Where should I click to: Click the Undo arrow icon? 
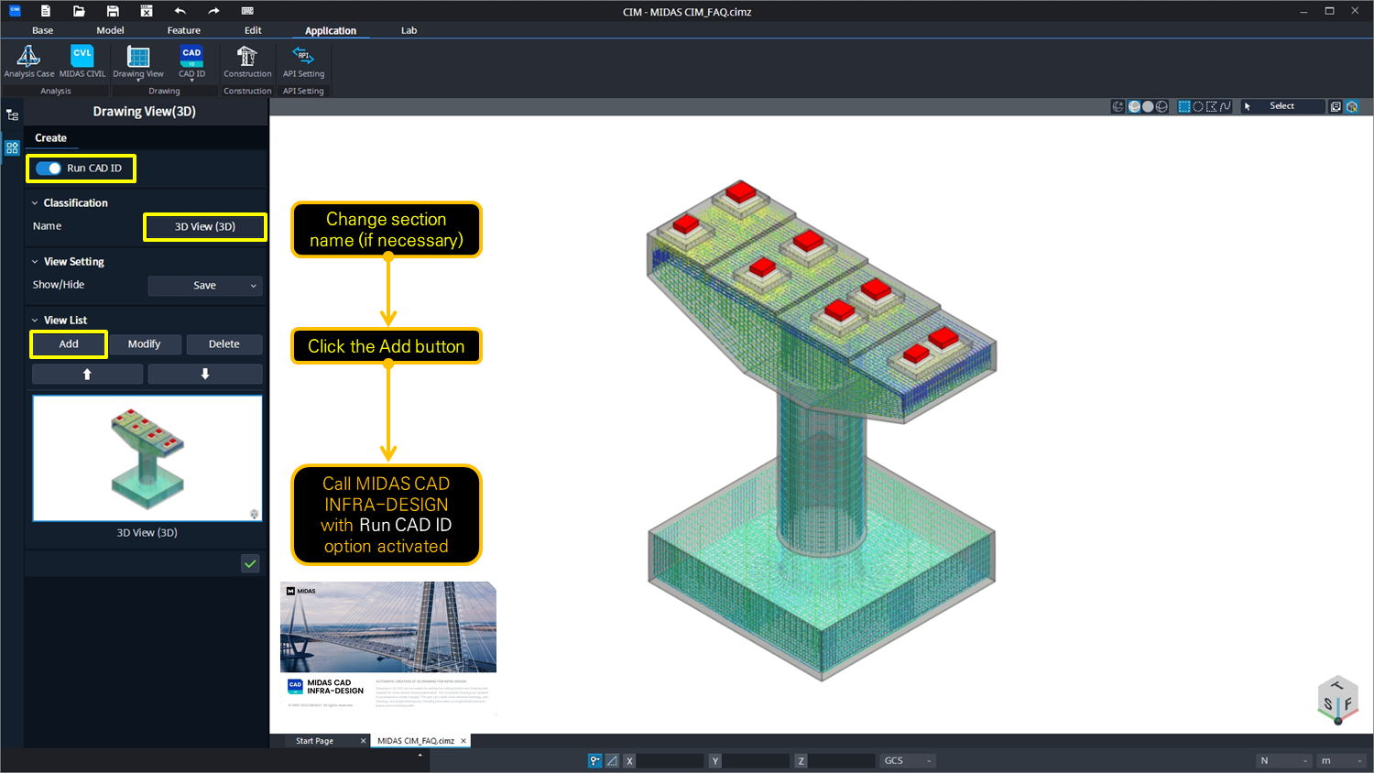(180, 11)
